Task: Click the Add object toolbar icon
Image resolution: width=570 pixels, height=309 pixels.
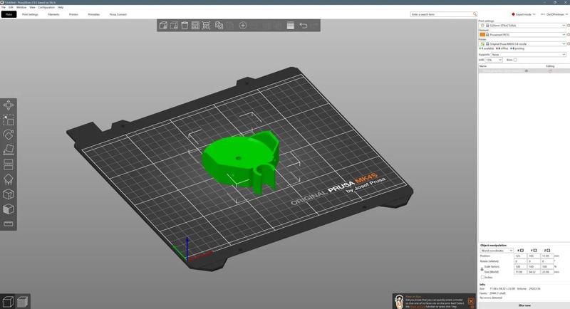Action: tap(163, 26)
